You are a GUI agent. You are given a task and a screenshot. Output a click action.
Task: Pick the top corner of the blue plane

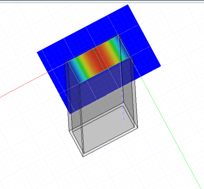128,5
